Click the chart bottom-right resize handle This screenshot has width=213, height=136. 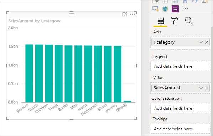136,119
